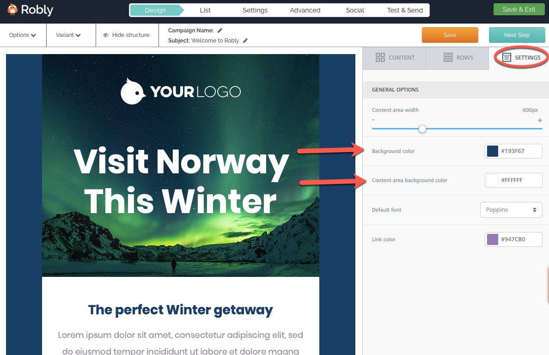Increase content area width with plus icon

pos(540,120)
